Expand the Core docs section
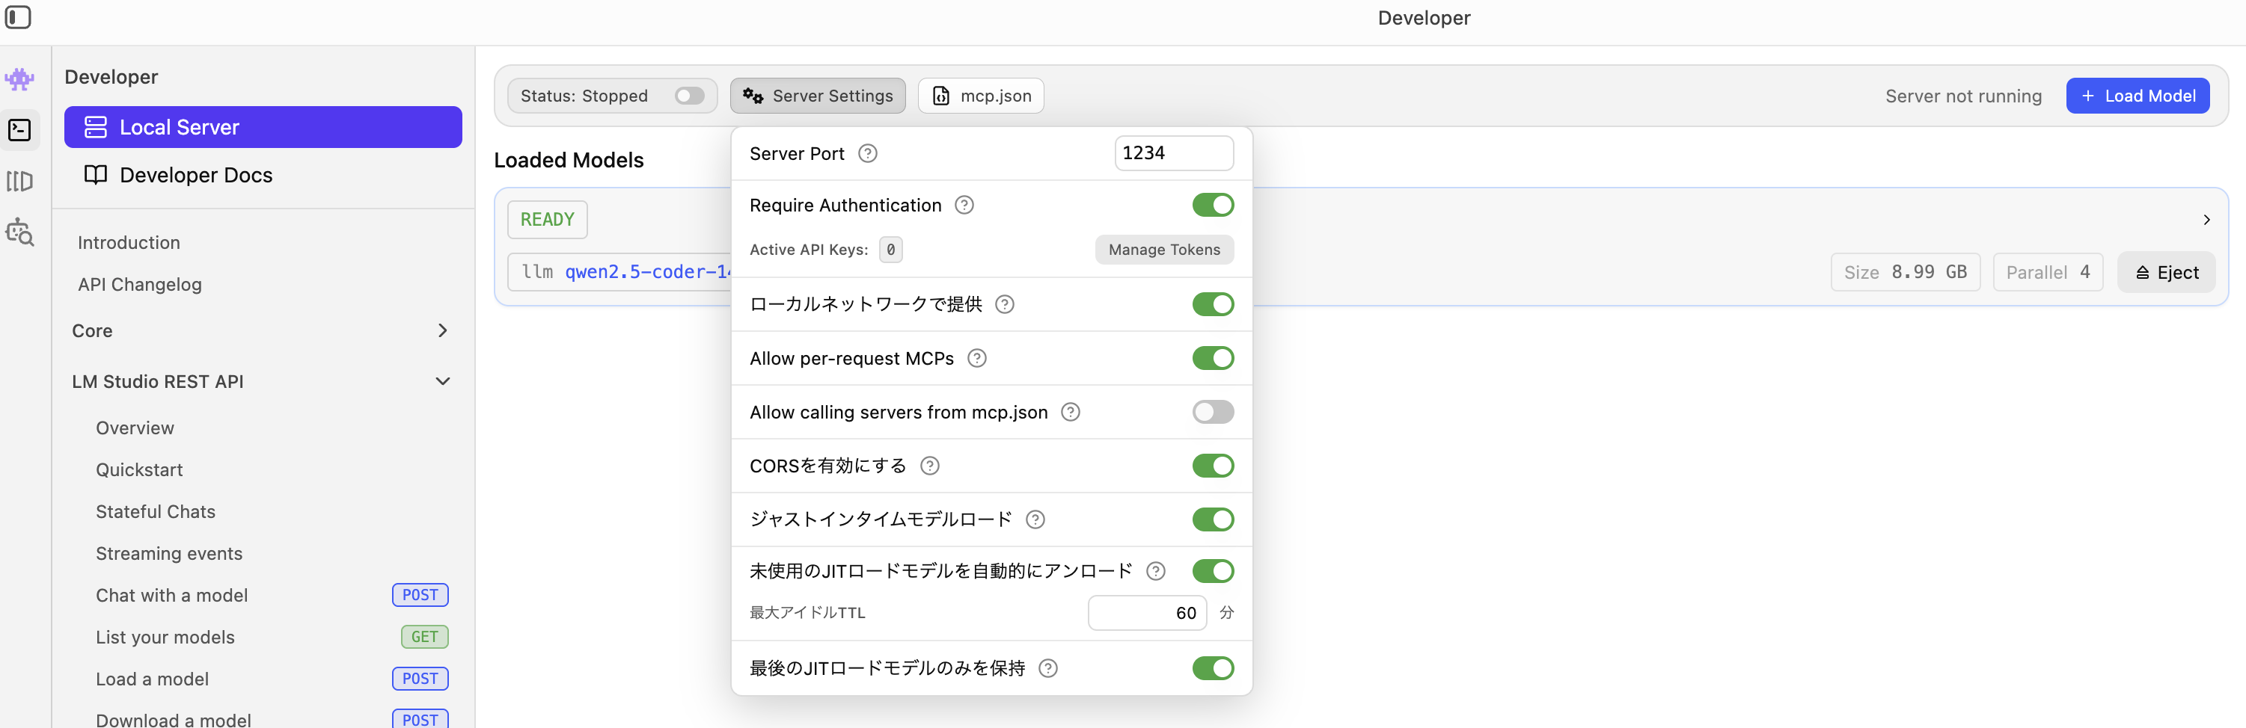Screen dimensions: 2246x728 pyautogui.click(x=442, y=331)
